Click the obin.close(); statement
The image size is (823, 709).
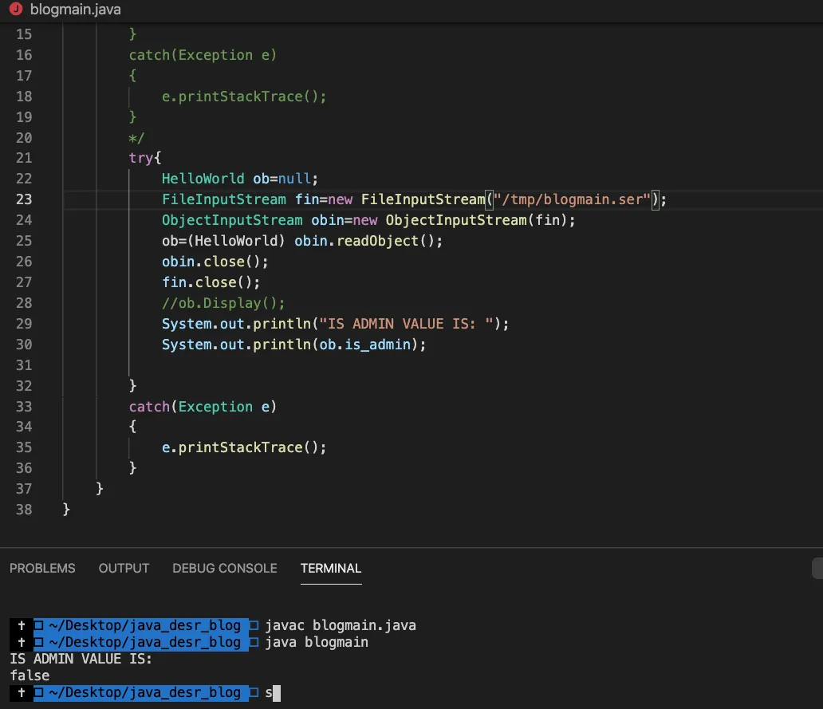click(x=215, y=262)
